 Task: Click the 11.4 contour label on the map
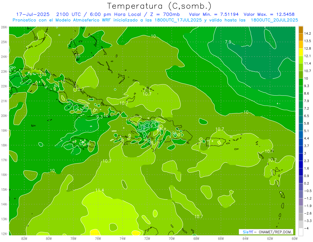tap(100, 190)
